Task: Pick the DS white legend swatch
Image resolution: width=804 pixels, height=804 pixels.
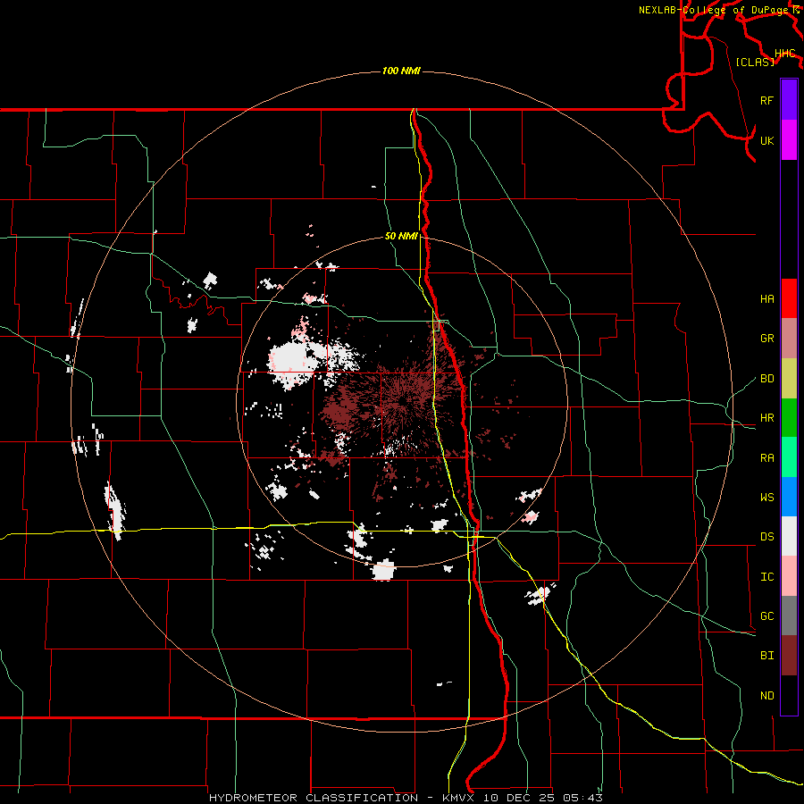Action: pos(789,536)
